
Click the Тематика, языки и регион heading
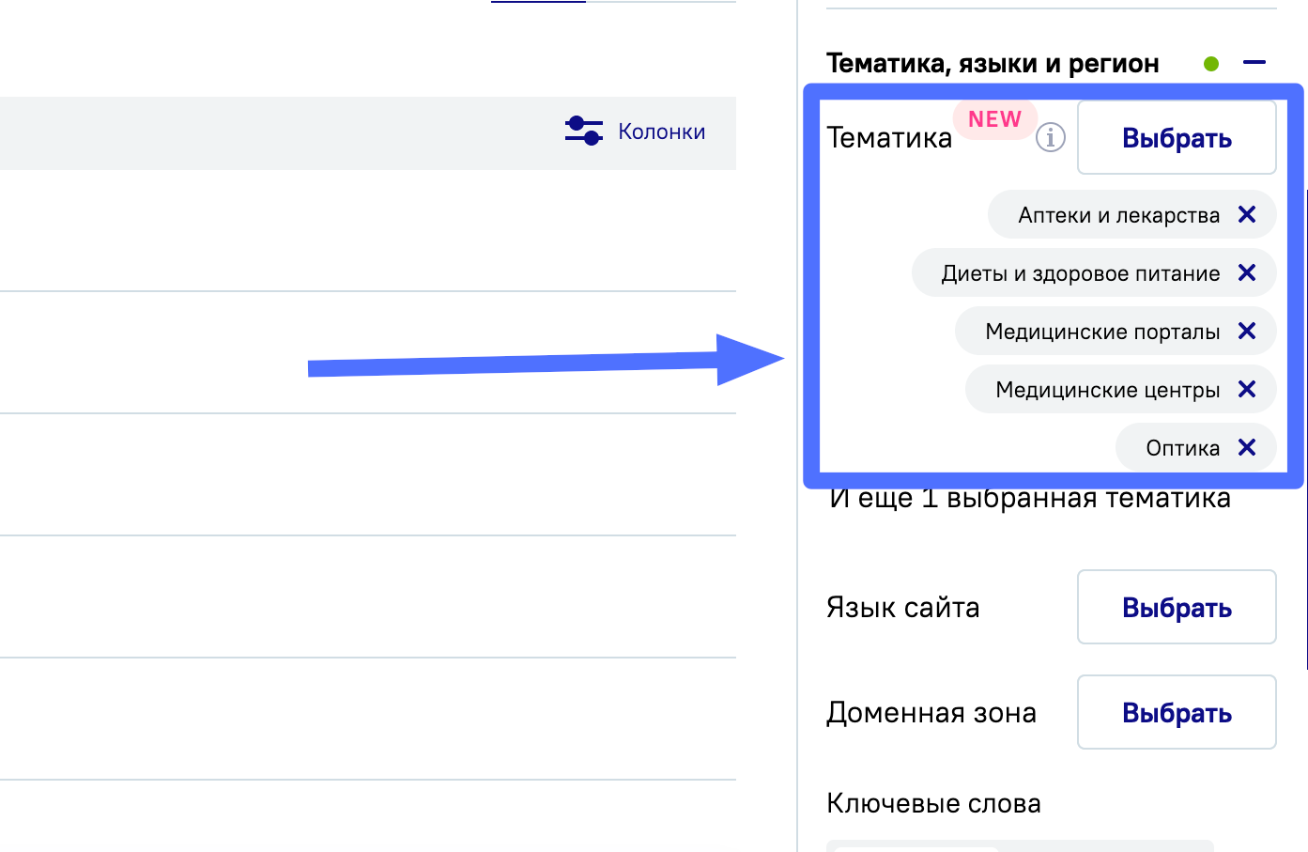pos(993,64)
